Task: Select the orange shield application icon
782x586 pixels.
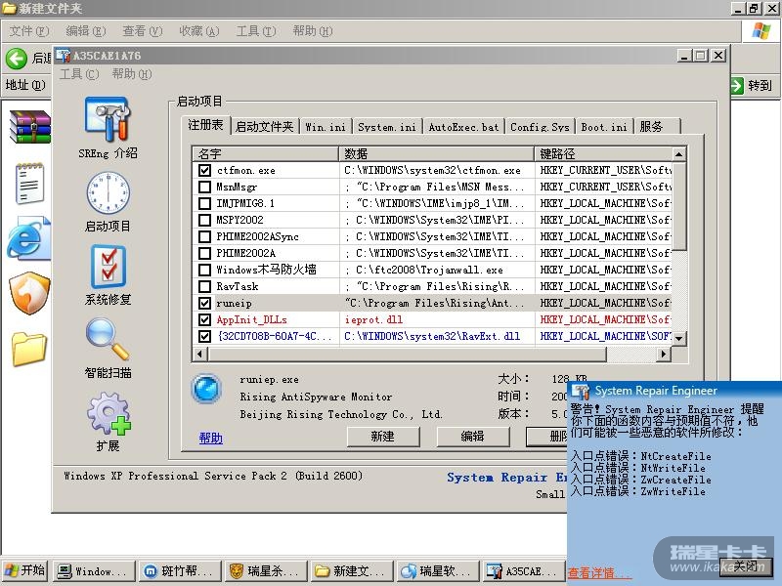Action: (x=30, y=293)
